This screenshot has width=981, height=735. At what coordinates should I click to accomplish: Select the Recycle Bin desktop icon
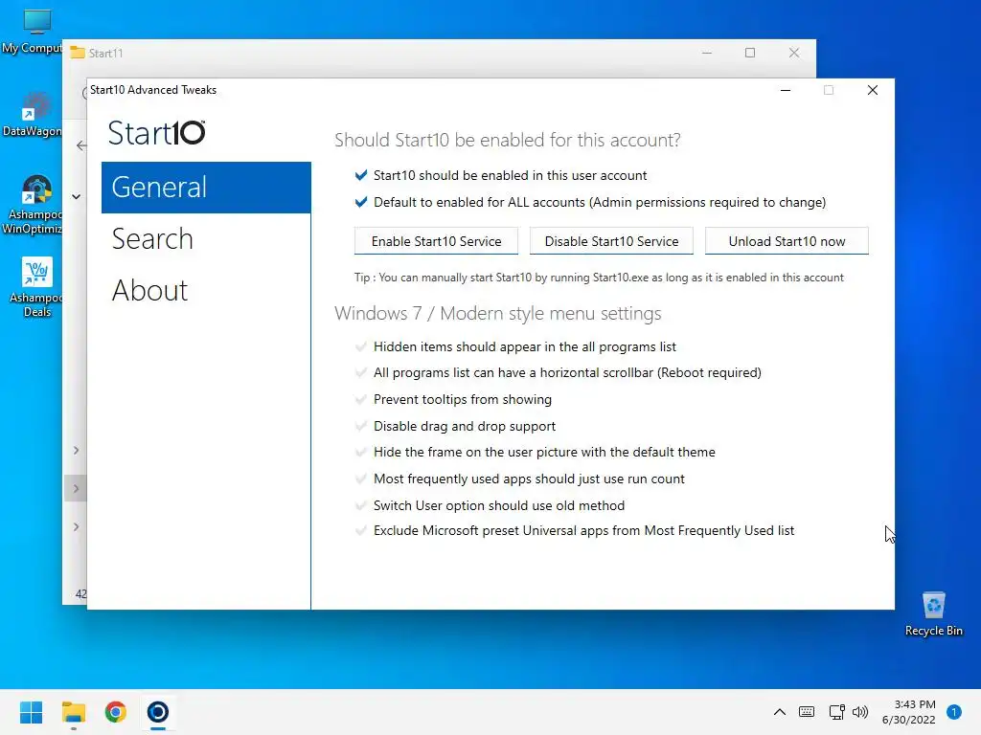[x=933, y=613]
